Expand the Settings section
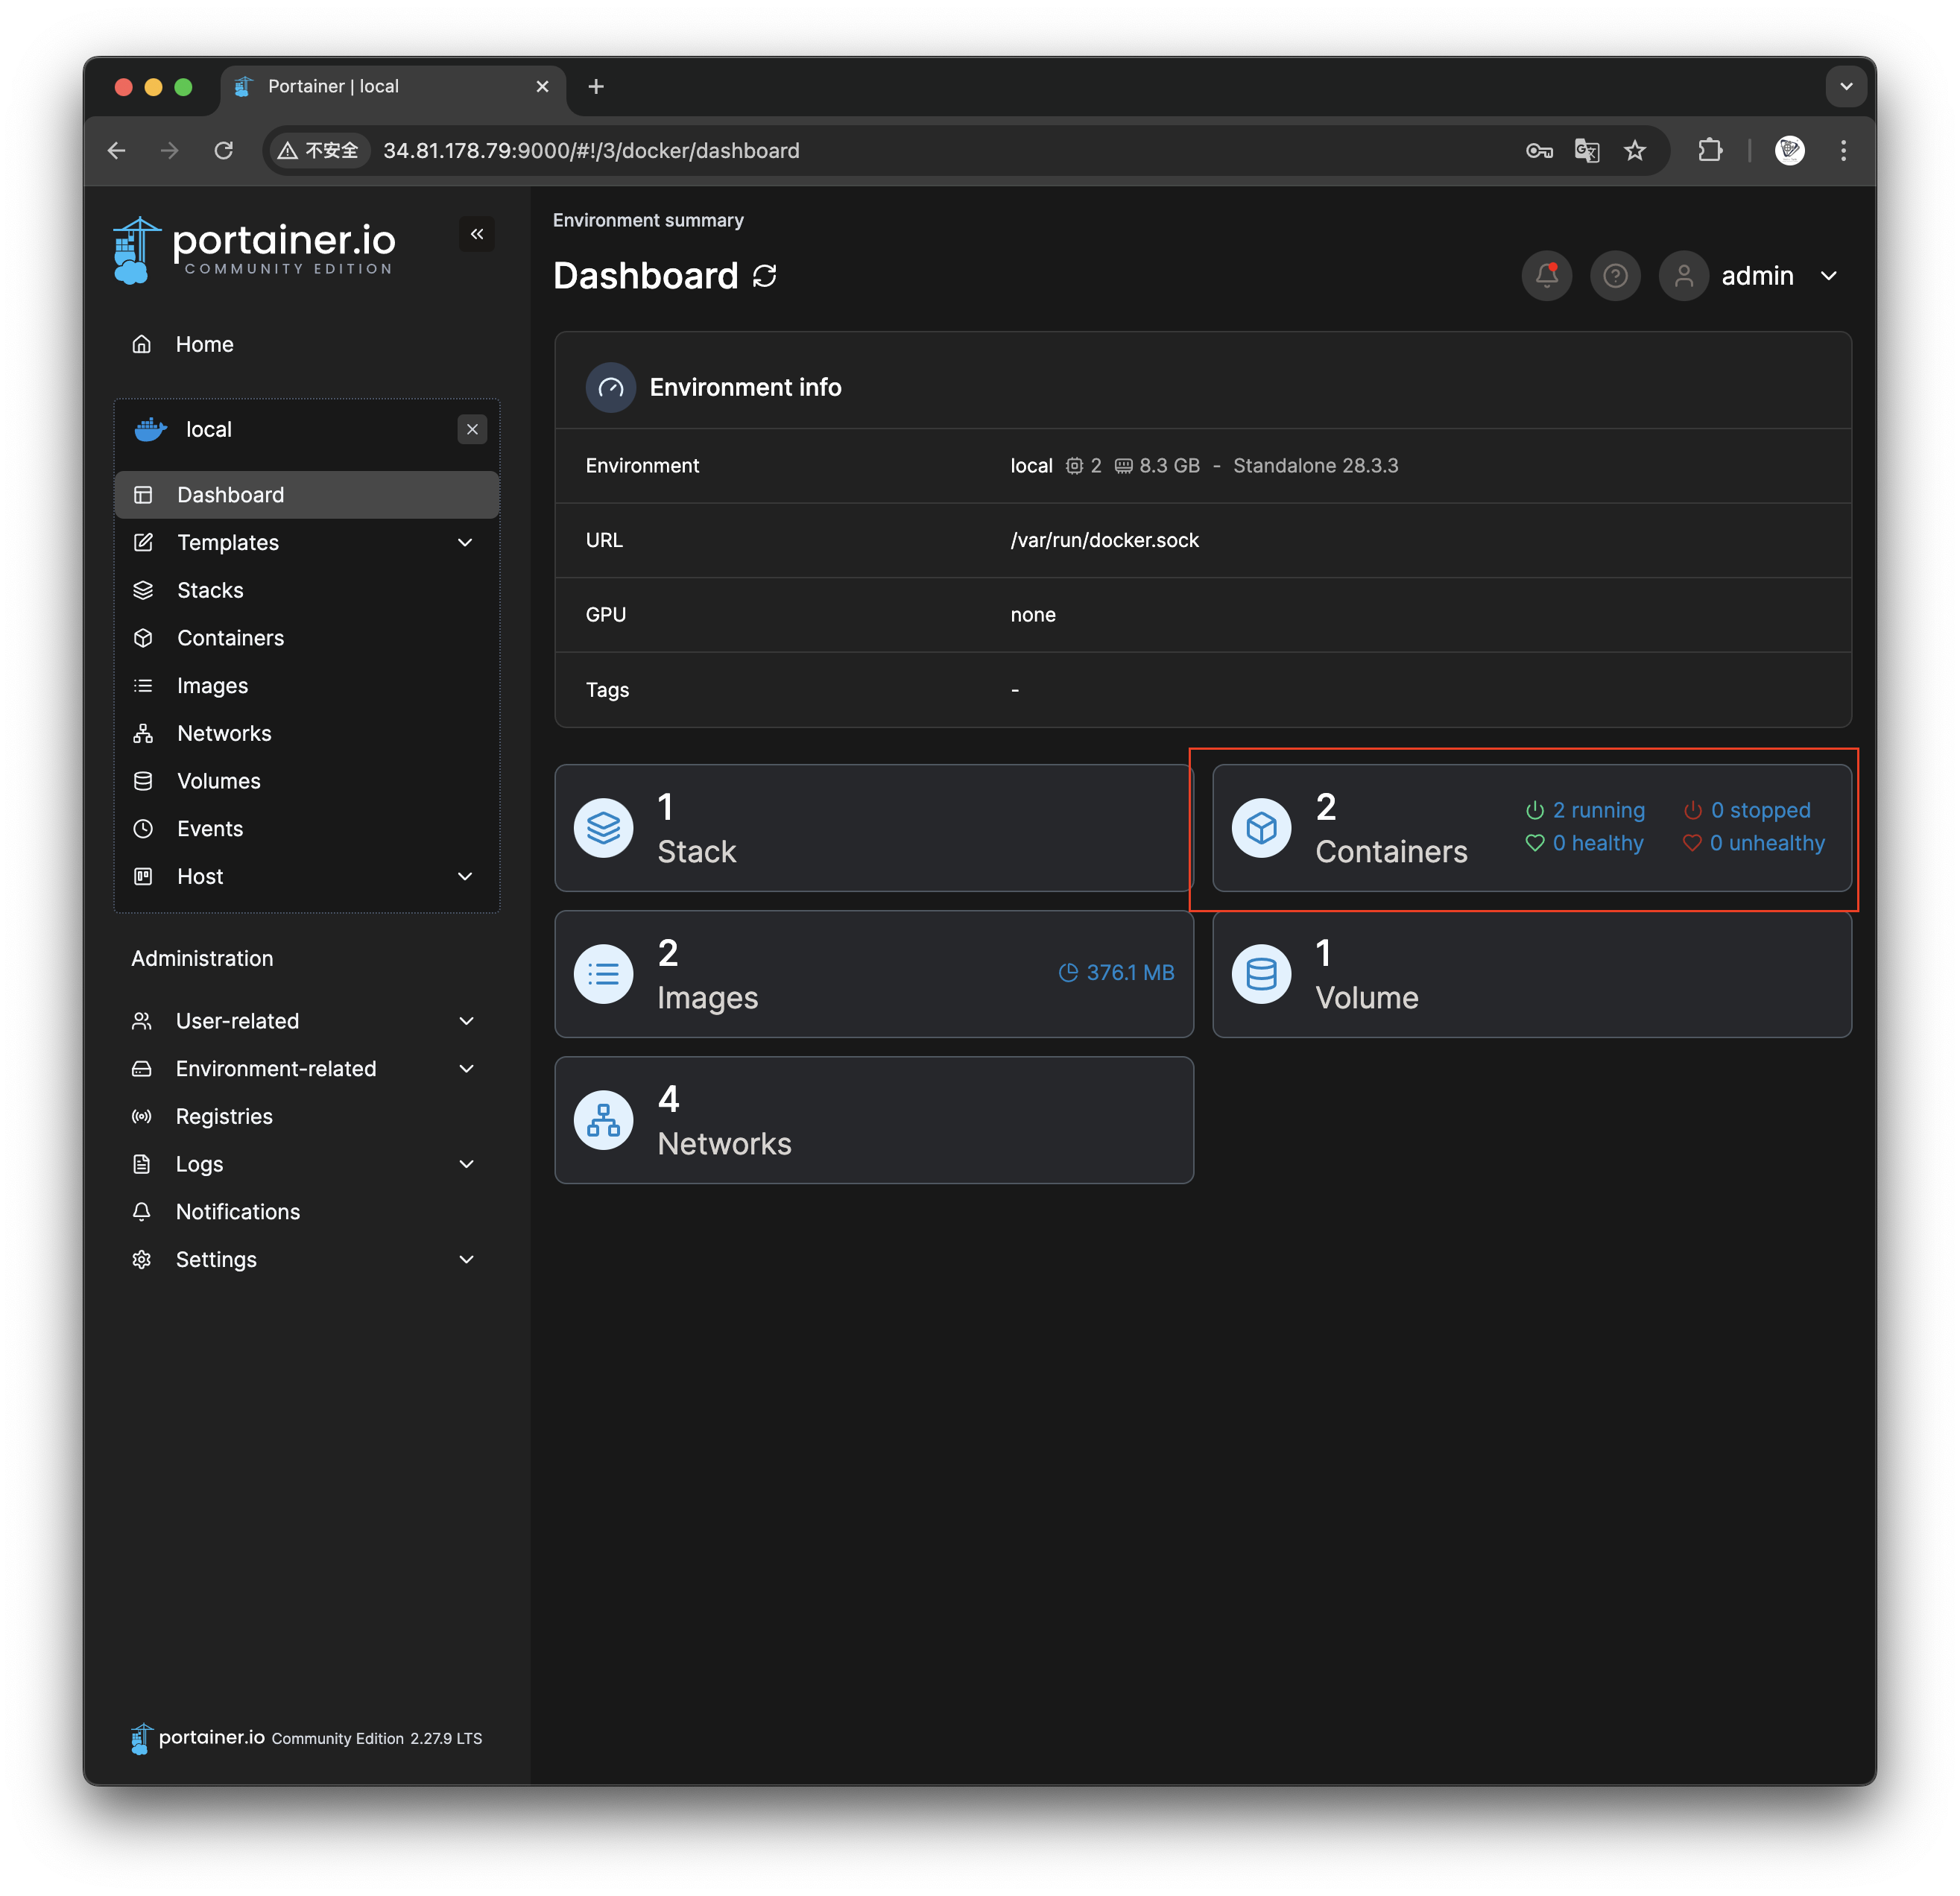1960x1896 pixels. tap(466, 1260)
